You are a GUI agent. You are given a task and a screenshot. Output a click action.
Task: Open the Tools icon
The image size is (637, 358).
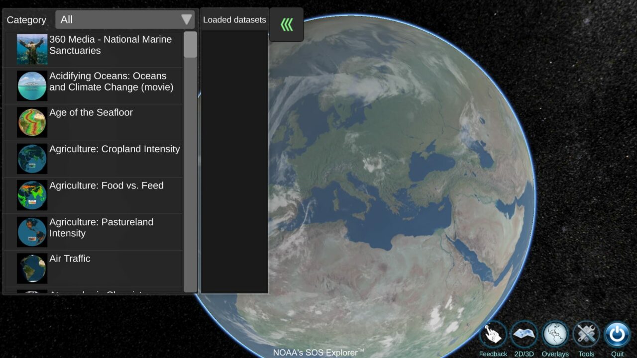[586, 335]
